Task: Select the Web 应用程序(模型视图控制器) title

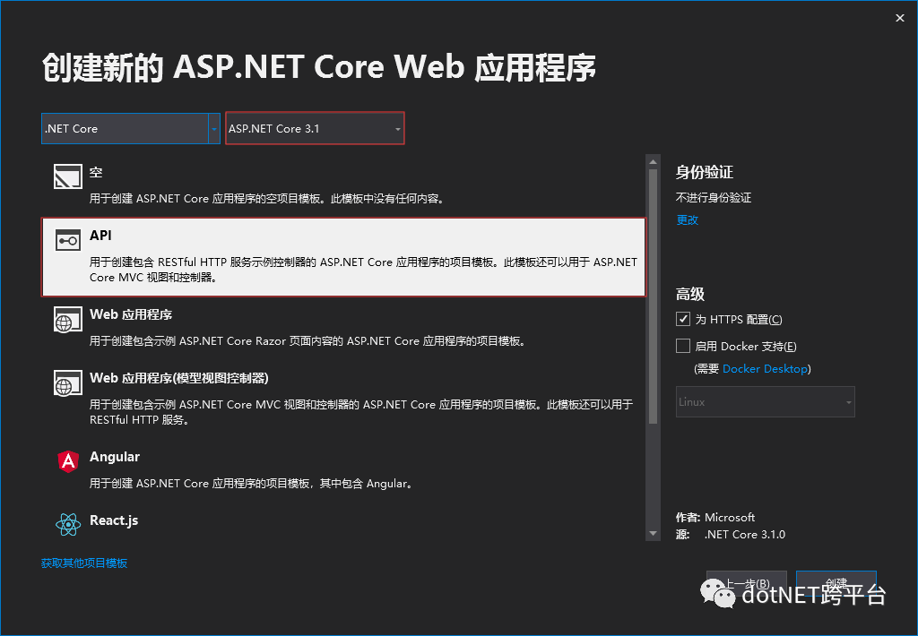Action: (179, 378)
